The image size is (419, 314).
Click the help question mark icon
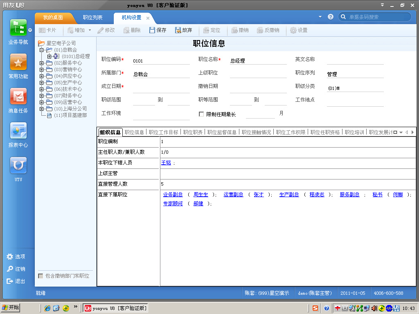331,17
